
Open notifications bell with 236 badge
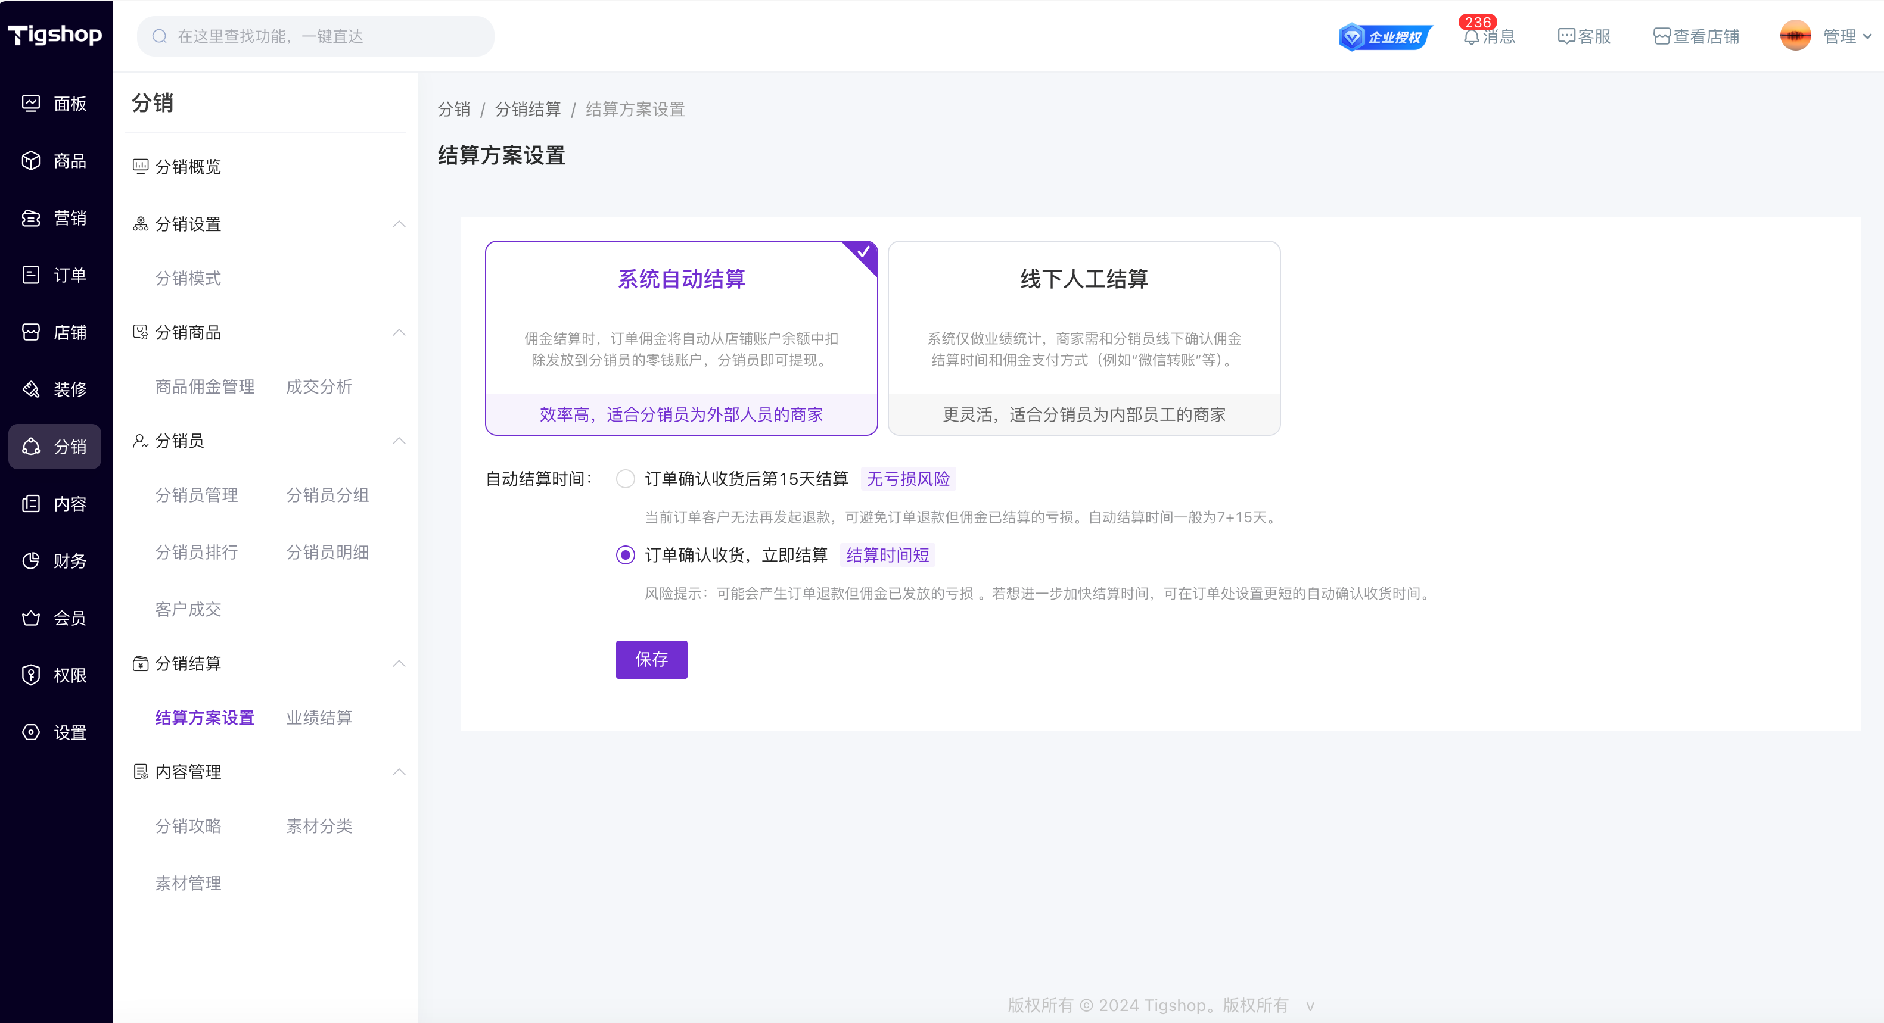pyautogui.click(x=1472, y=36)
